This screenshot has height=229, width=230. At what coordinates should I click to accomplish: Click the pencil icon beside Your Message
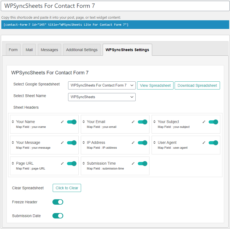(x=62, y=143)
